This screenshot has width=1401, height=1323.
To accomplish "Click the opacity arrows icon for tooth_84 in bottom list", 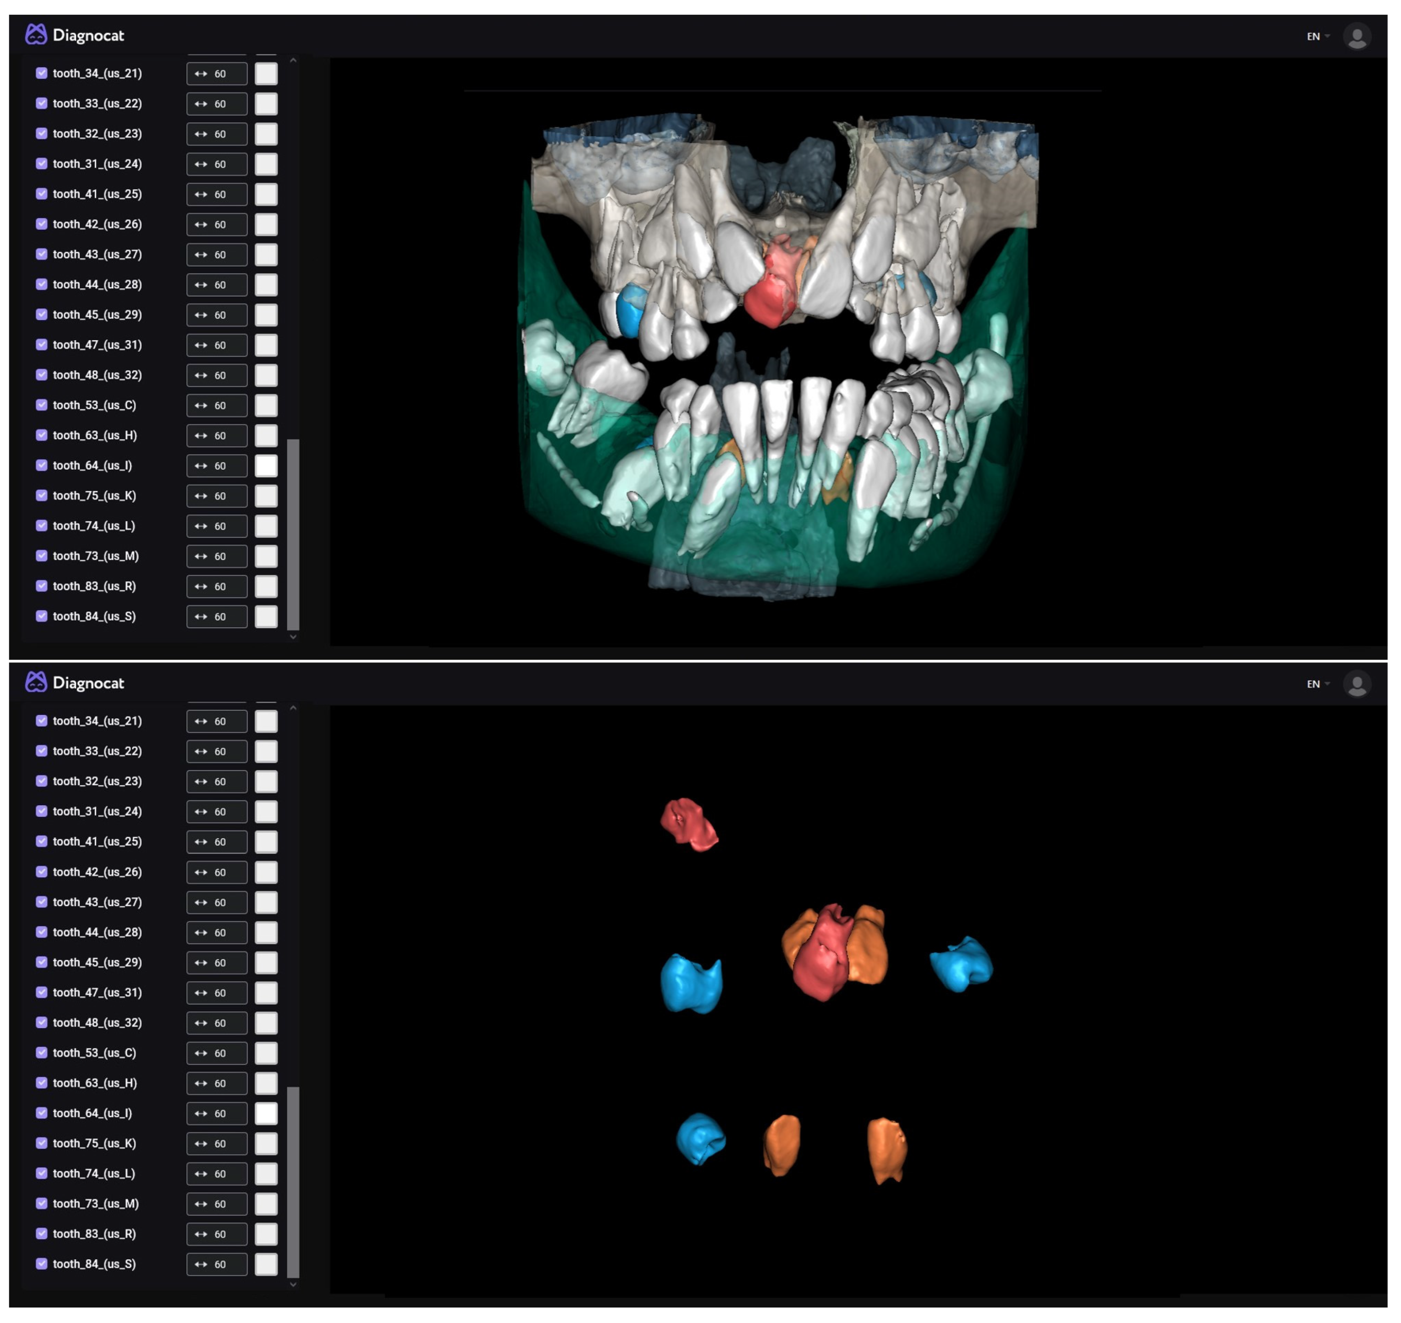I will pos(201,1264).
